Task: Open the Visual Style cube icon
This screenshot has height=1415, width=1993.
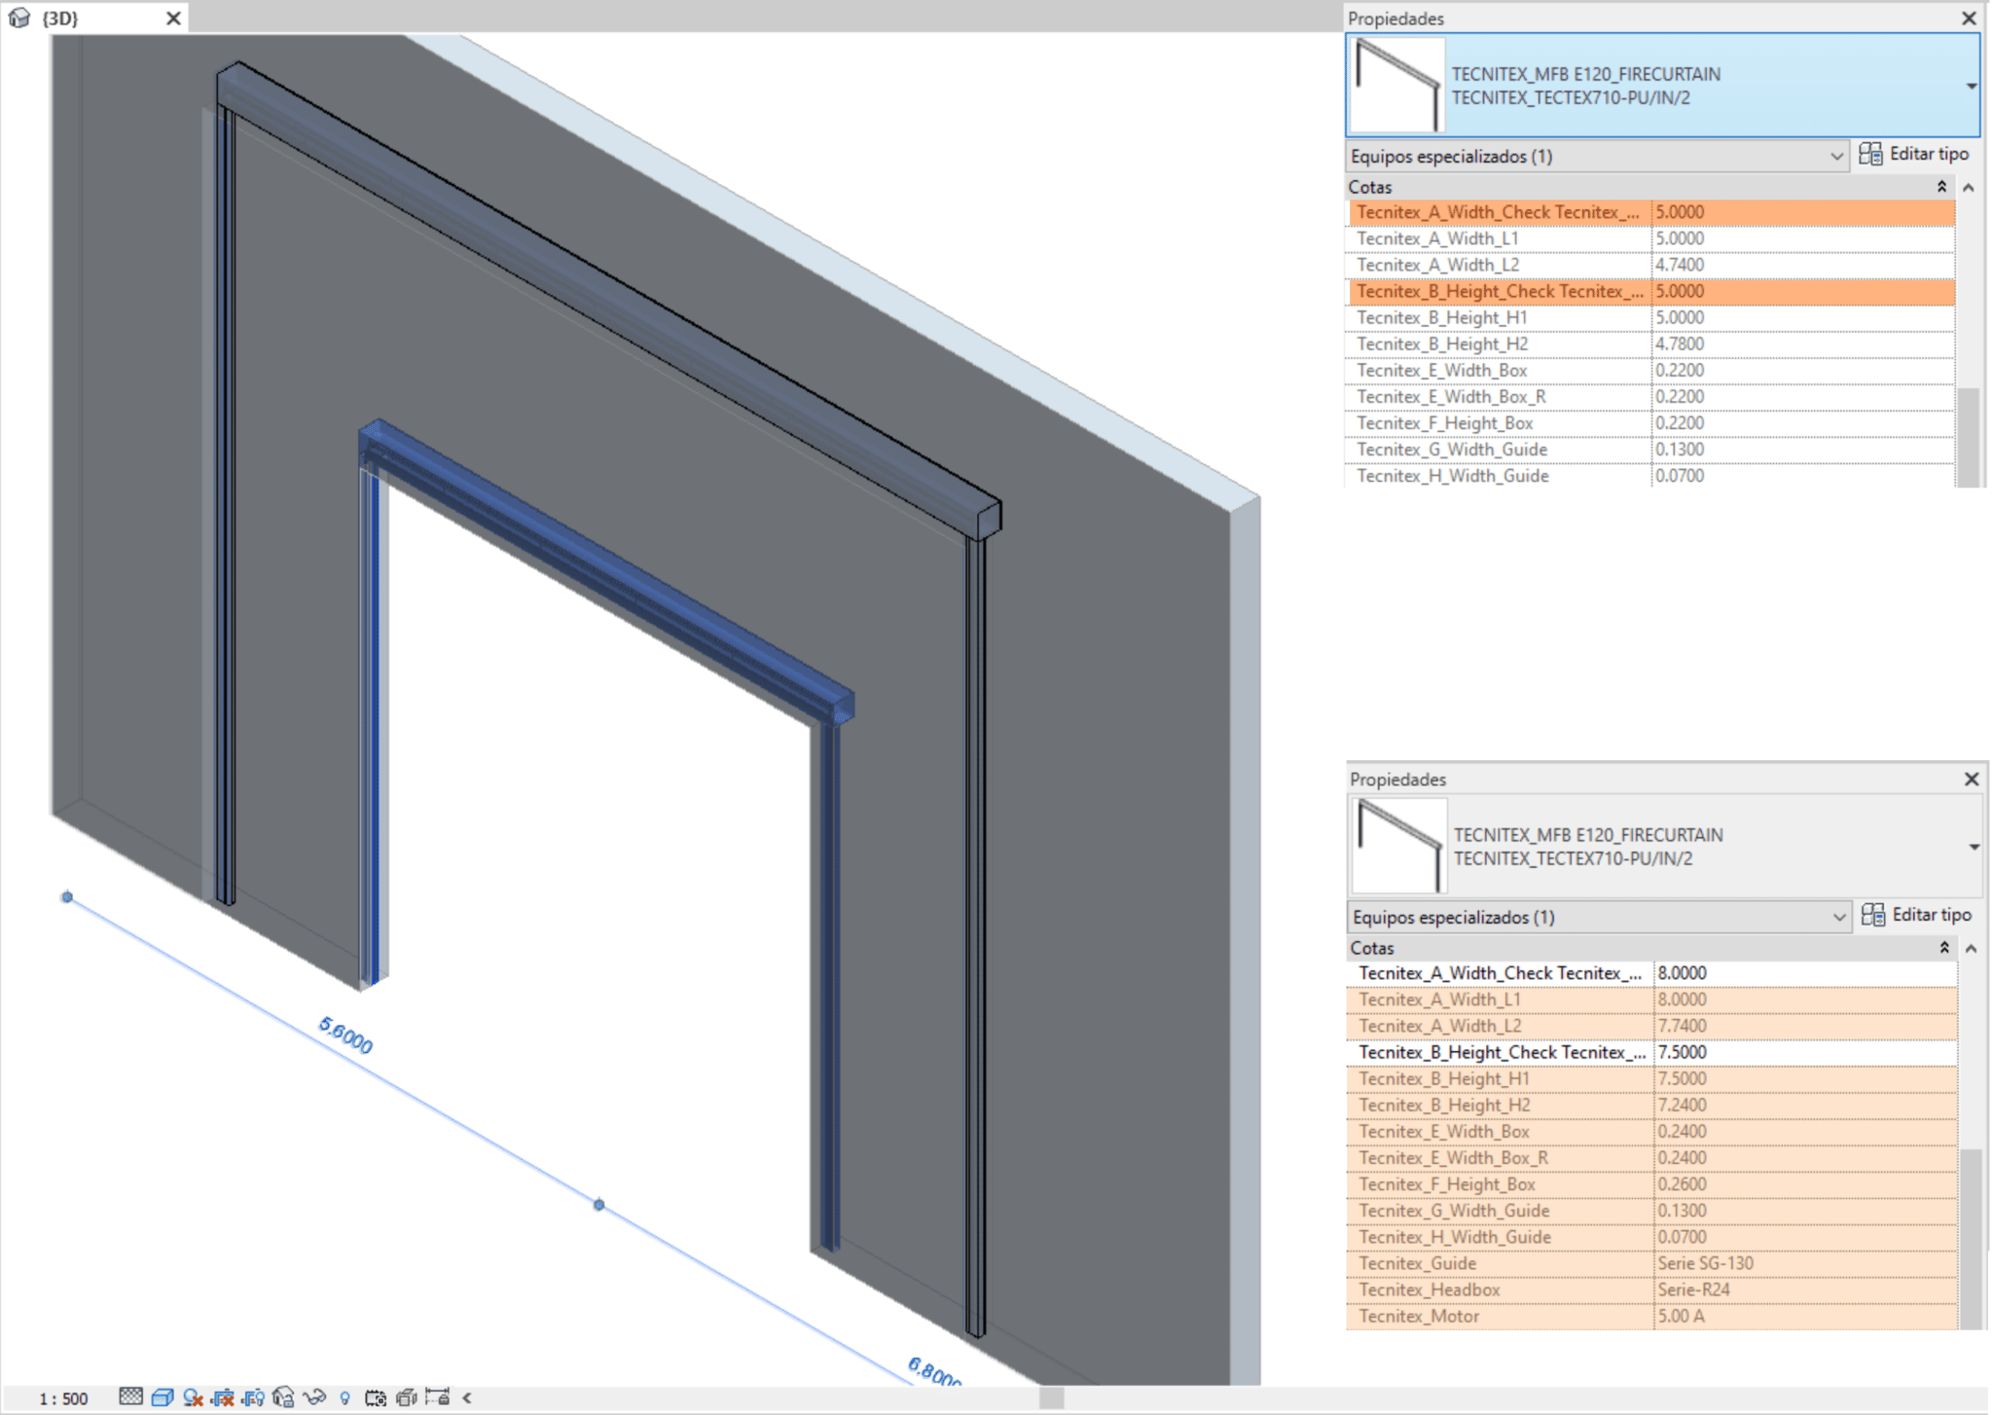Action: click(x=162, y=1397)
